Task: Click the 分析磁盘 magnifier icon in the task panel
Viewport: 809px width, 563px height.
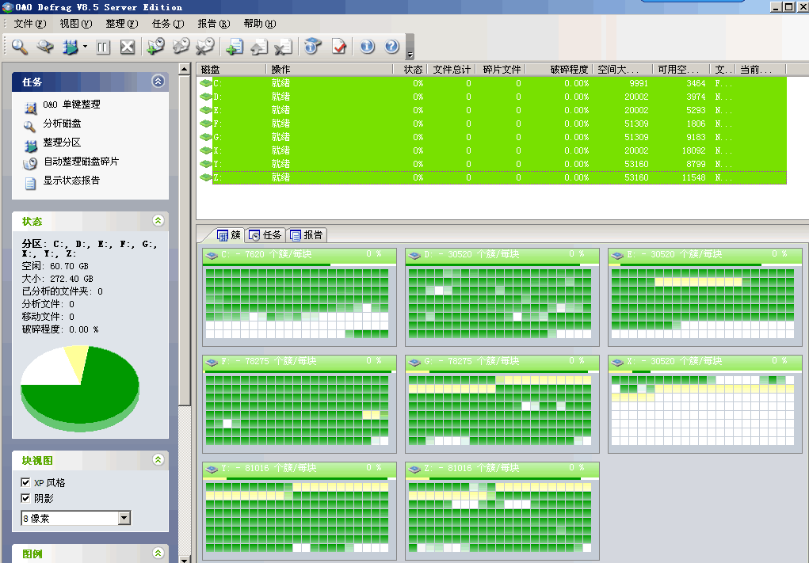Action: tap(30, 125)
